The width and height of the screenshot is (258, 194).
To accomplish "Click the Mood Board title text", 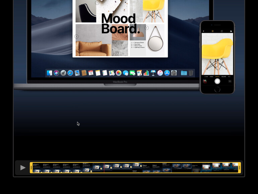I will 120,23.
